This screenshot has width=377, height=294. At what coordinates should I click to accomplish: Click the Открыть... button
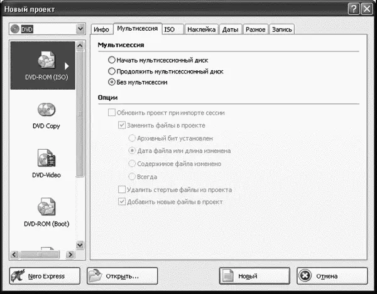click(x=122, y=276)
